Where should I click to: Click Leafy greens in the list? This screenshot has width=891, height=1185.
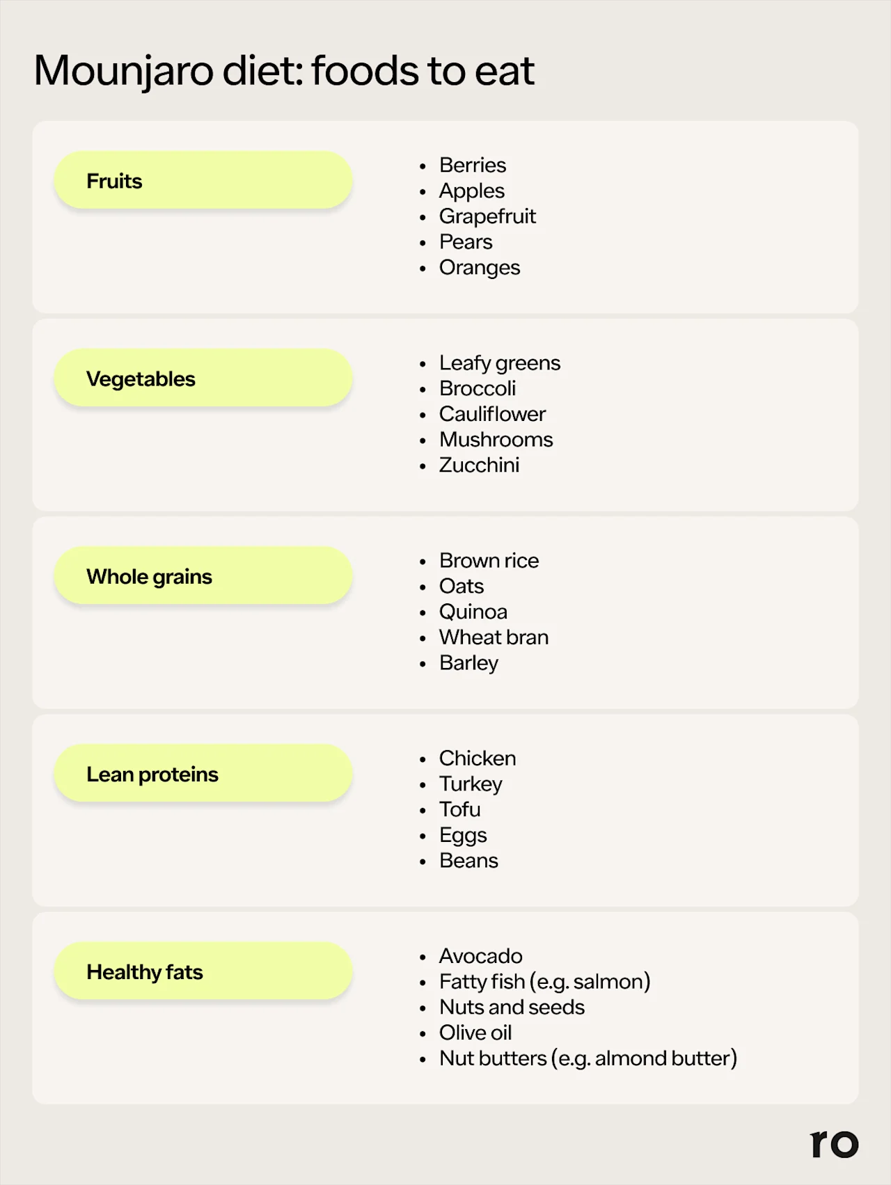coord(499,363)
